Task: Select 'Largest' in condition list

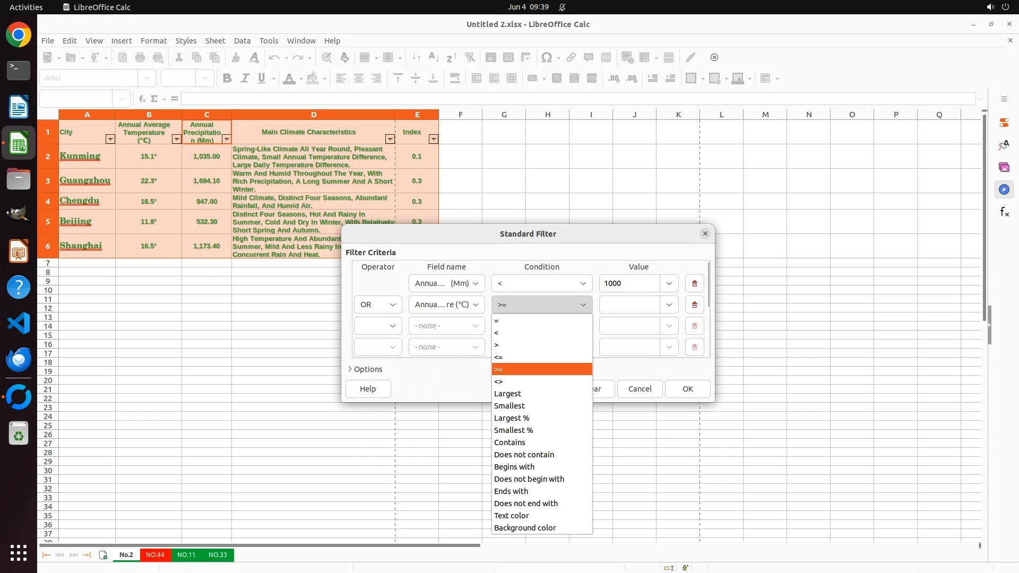Action: (507, 394)
